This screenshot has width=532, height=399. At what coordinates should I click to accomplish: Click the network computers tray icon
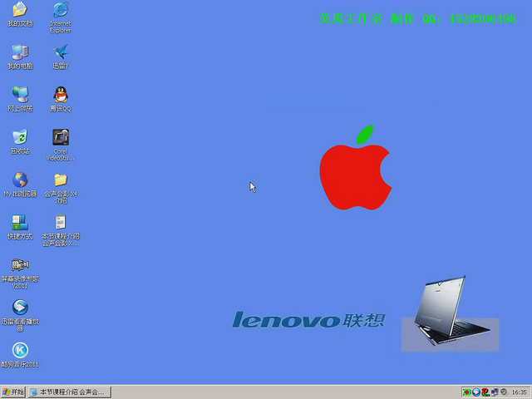[x=495, y=392]
